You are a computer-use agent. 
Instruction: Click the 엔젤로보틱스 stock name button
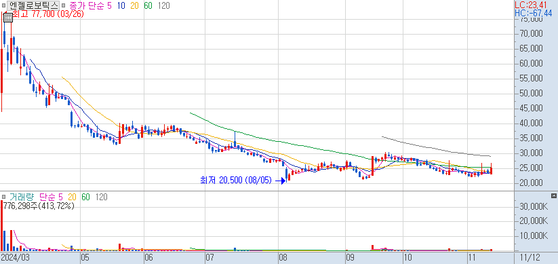pos(33,5)
